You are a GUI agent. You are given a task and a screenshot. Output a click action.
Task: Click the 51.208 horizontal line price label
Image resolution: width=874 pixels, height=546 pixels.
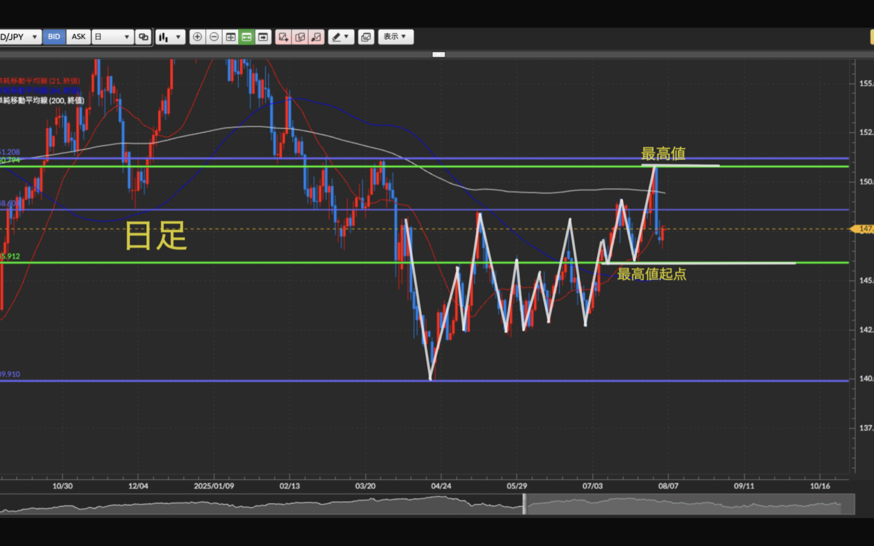coord(10,152)
